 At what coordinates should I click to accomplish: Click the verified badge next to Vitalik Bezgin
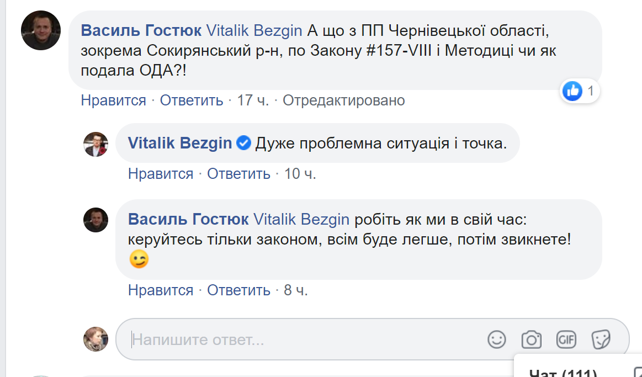click(x=243, y=143)
